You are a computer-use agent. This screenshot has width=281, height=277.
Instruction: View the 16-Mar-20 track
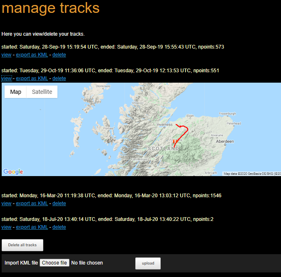[x=6, y=203]
